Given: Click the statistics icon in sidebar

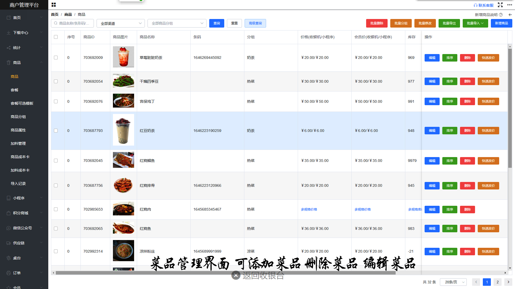Looking at the screenshot, I should pyautogui.click(x=9, y=48).
